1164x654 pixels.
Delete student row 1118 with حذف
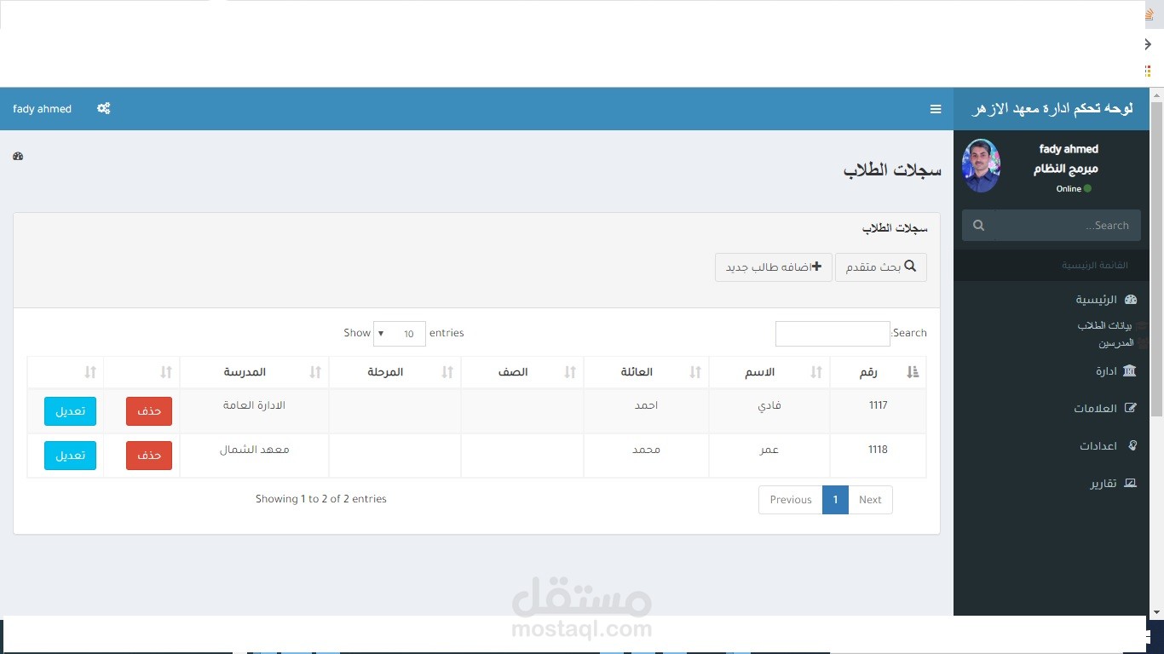149,456
